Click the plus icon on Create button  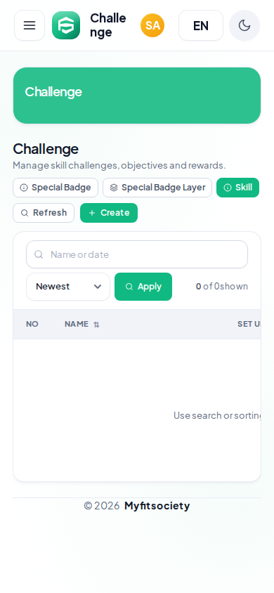[x=92, y=213]
